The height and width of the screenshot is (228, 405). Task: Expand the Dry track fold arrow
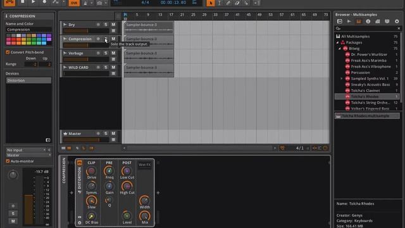pos(65,25)
